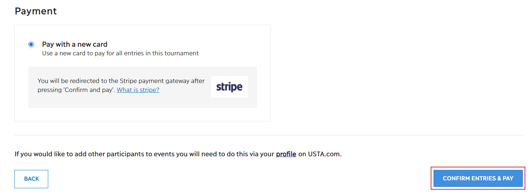This screenshot has height=194, width=530.
Task: Go back using the BACK button
Action: [31, 179]
